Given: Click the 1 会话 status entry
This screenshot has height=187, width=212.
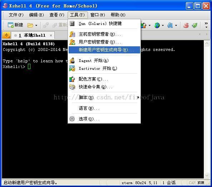Looking at the screenshot, I should coord(169,183).
